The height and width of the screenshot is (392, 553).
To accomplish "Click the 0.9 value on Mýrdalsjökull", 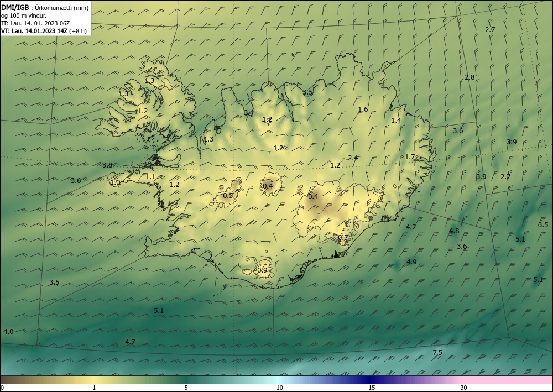I will coord(262,270).
